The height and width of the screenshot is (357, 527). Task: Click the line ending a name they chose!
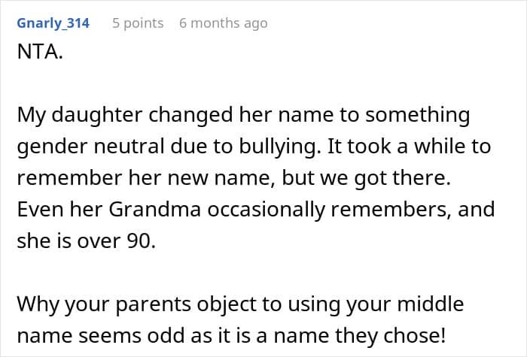231,336
